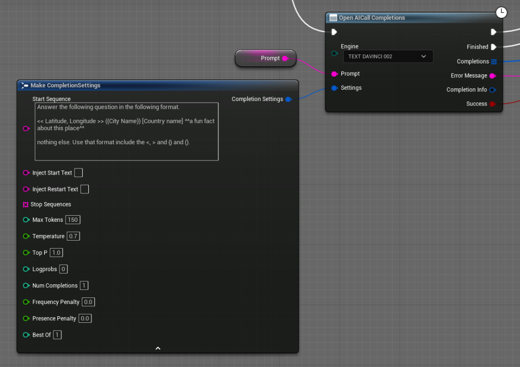Click the Best Of value field
The width and height of the screenshot is (520, 367).
pos(57,335)
